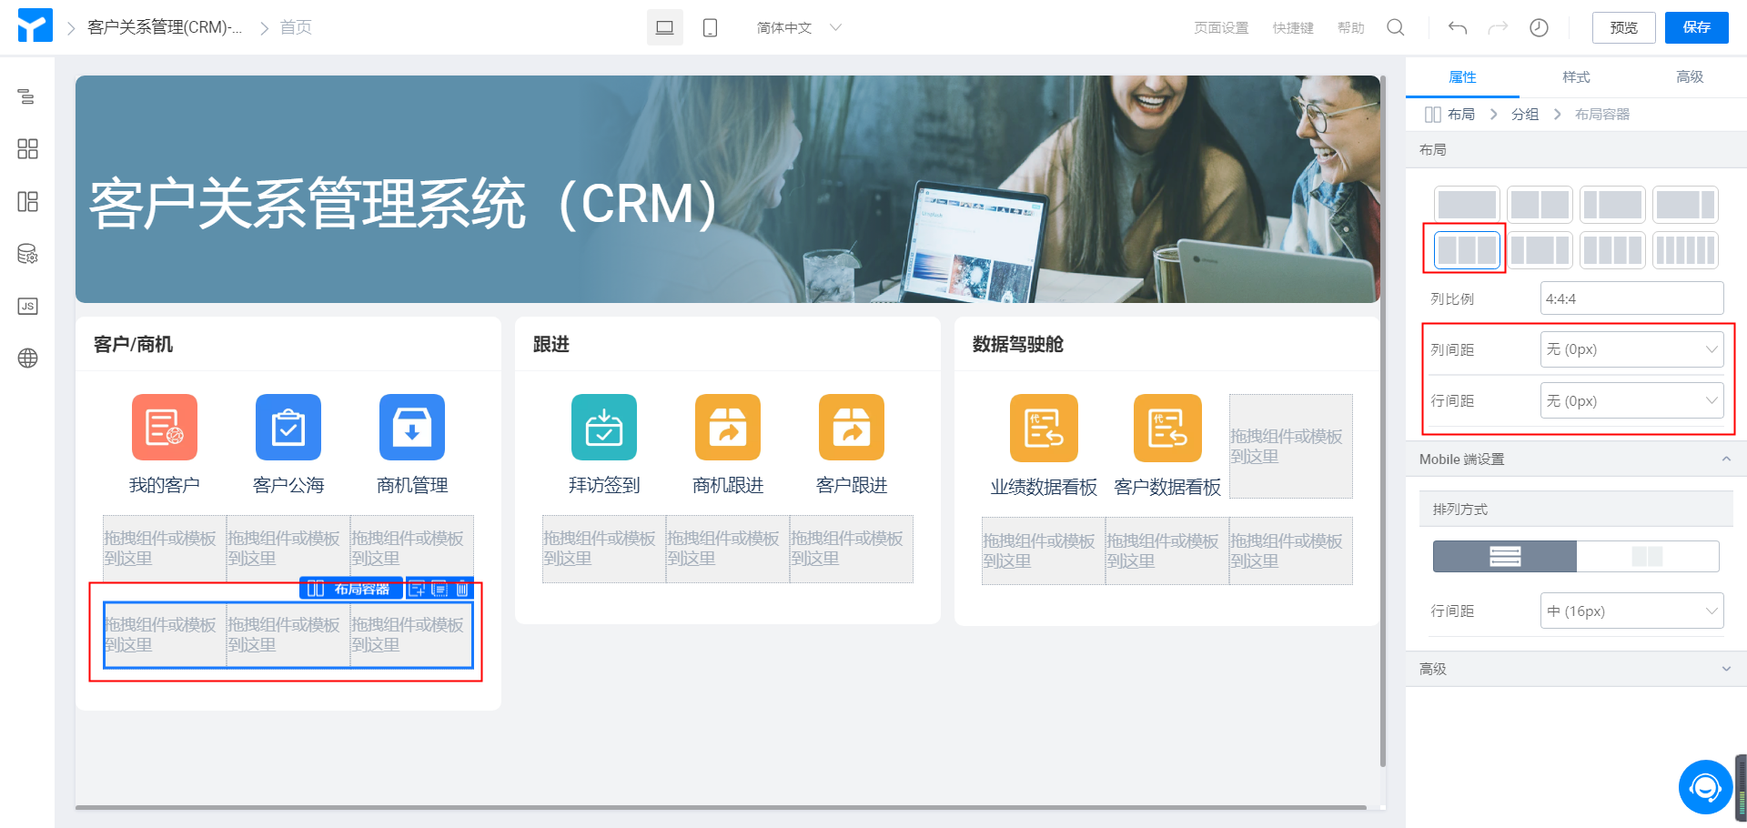The width and height of the screenshot is (1747, 828).
Task: Switch to desktop preview device icon
Action: coord(665,27)
